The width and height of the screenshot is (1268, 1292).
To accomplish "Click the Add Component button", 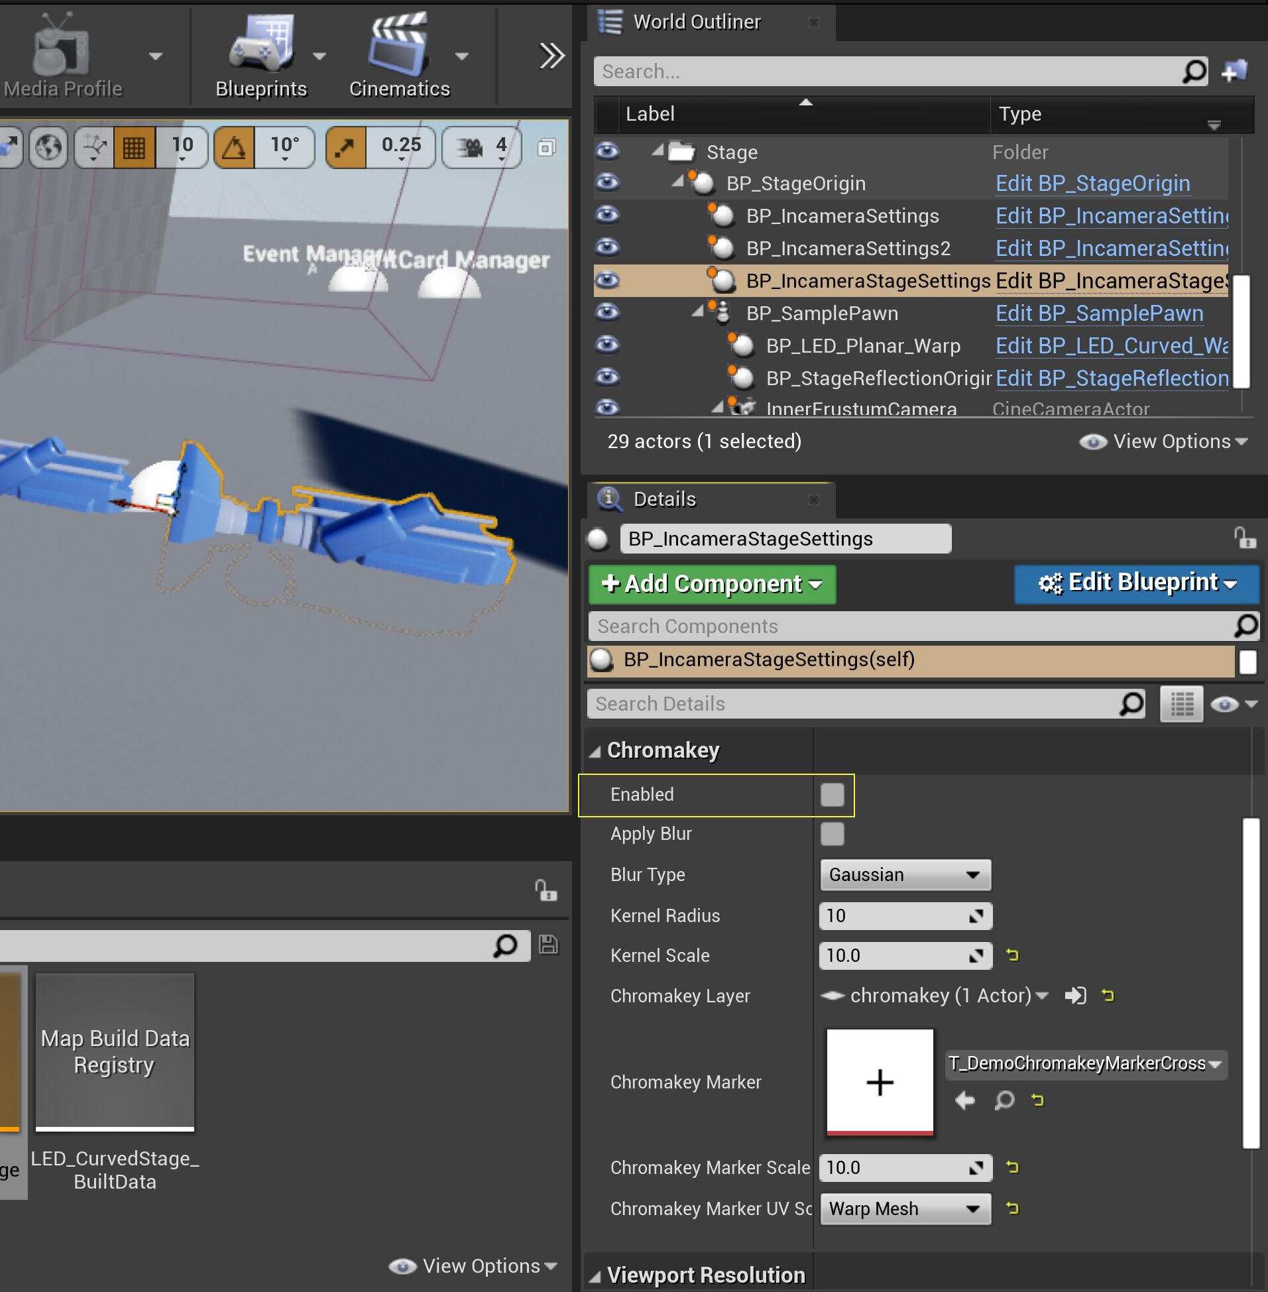I will pyautogui.click(x=711, y=584).
